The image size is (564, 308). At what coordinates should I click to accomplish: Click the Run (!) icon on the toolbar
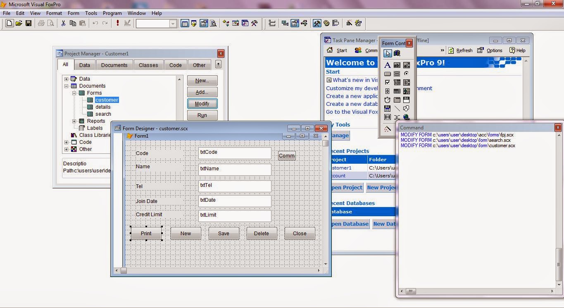[x=117, y=23]
